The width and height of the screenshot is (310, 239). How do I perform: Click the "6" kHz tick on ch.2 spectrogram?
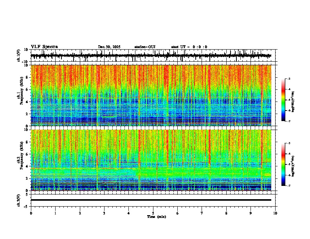(27, 154)
